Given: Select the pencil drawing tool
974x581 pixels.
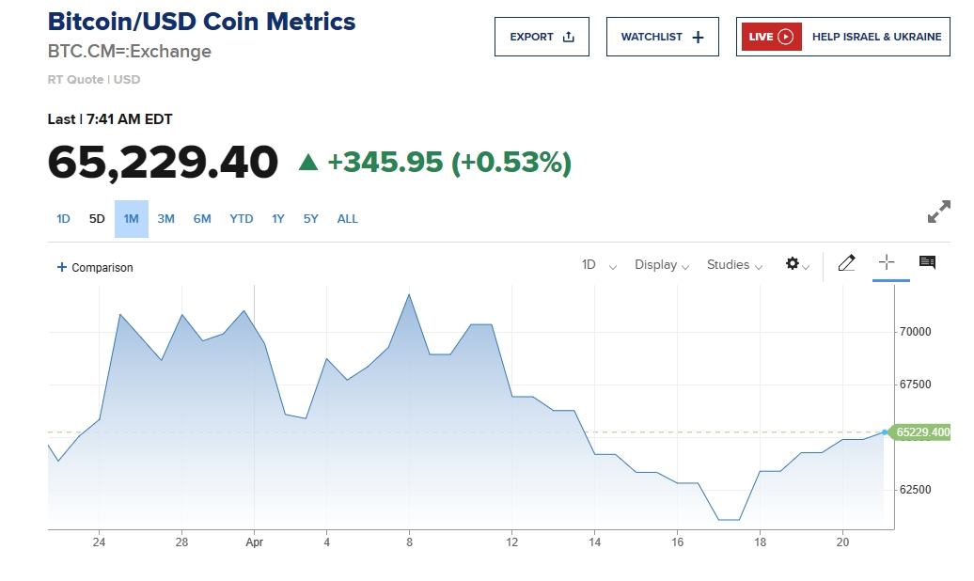Looking at the screenshot, I should pos(846,263).
